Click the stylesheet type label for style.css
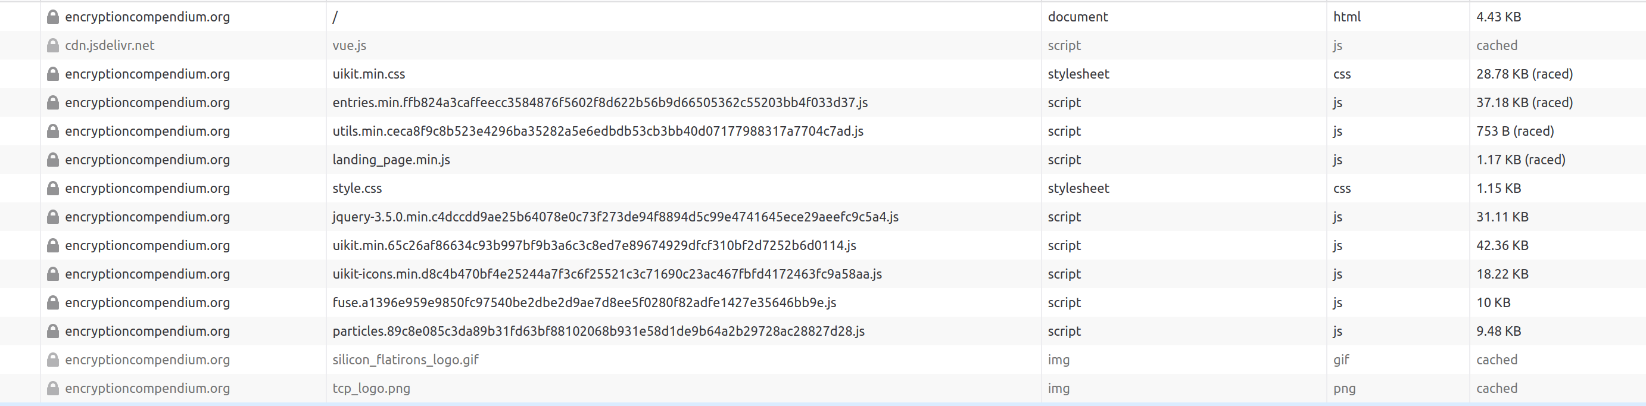The width and height of the screenshot is (1646, 406). click(1078, 188)
